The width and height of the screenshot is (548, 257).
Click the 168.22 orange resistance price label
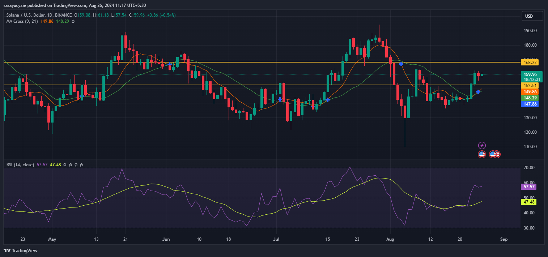(530, 62)
